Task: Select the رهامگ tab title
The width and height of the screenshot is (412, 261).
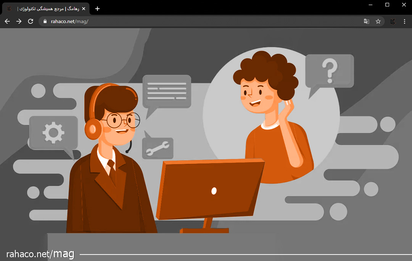Action: tap(46, 9)
